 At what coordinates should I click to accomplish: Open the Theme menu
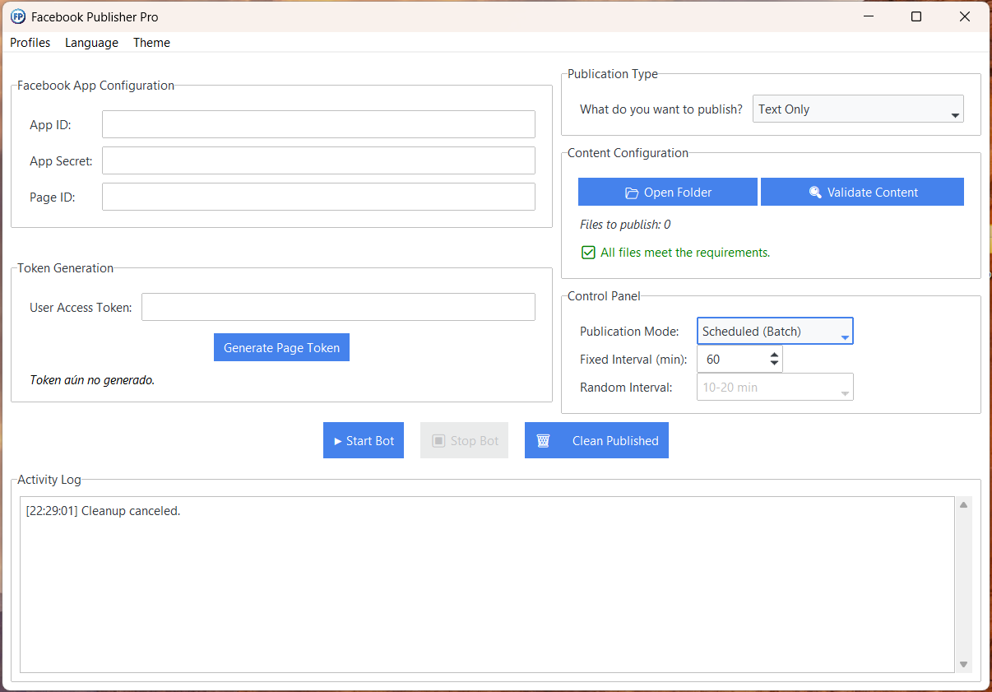pyautogui.click(x=151, y=43)
